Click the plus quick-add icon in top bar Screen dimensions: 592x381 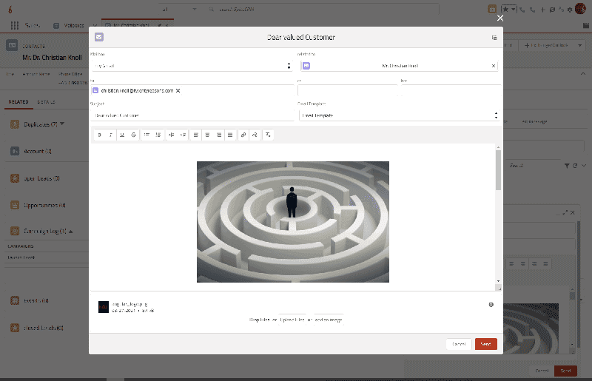click(542, 10)
